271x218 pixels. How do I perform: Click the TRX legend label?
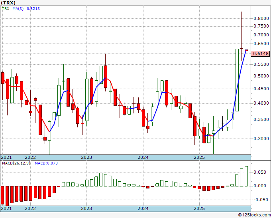coord(6,8)
